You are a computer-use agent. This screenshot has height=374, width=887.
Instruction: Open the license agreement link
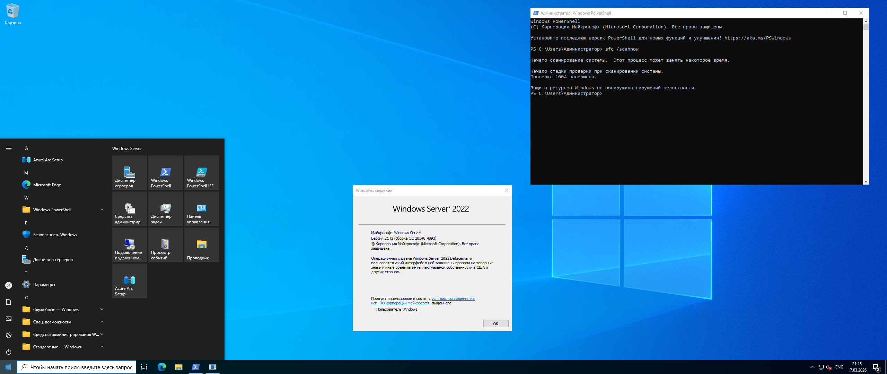[x=453, y=299]
